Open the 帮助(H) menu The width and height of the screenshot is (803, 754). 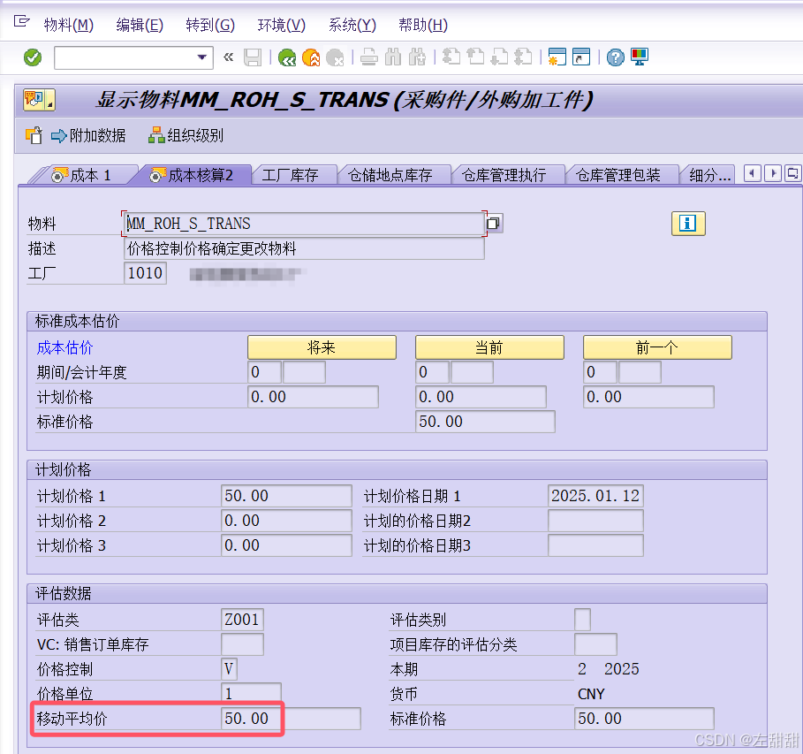(423, 25)
